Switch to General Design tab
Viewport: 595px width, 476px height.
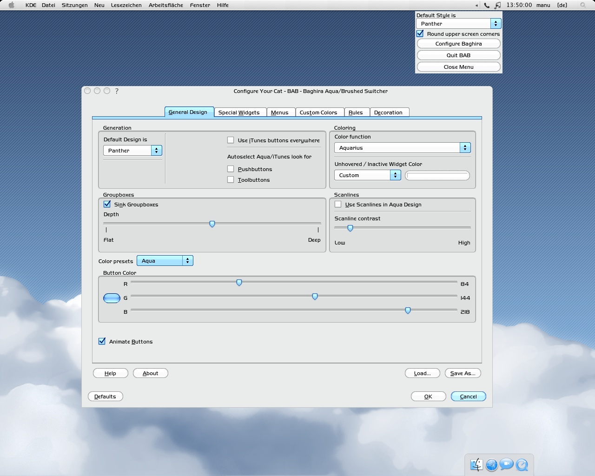pyautogui.click(x=188, y=112)
